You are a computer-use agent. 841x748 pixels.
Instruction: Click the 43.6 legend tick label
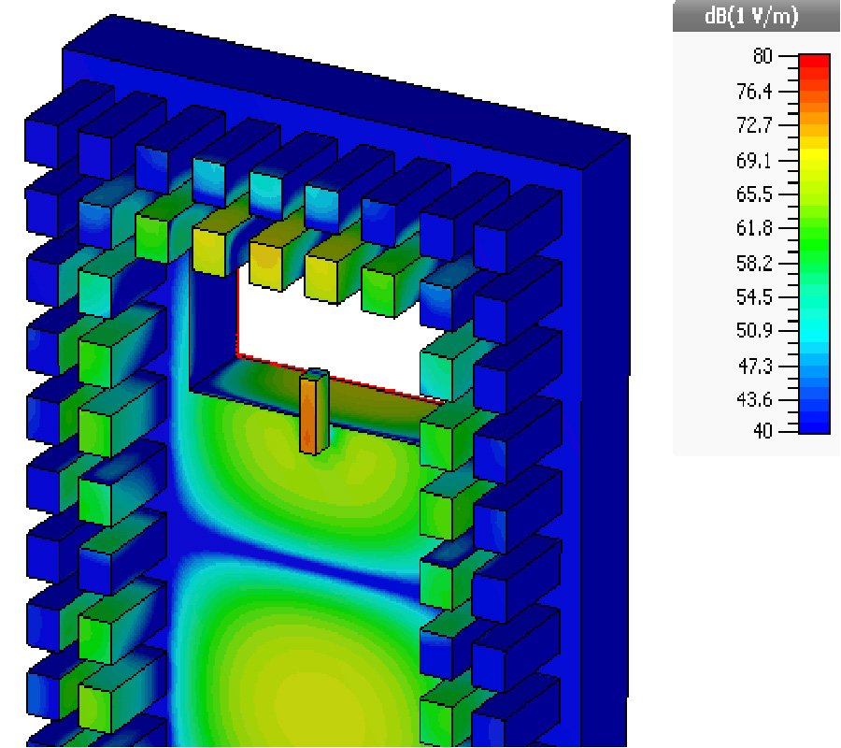click(754, 400)
